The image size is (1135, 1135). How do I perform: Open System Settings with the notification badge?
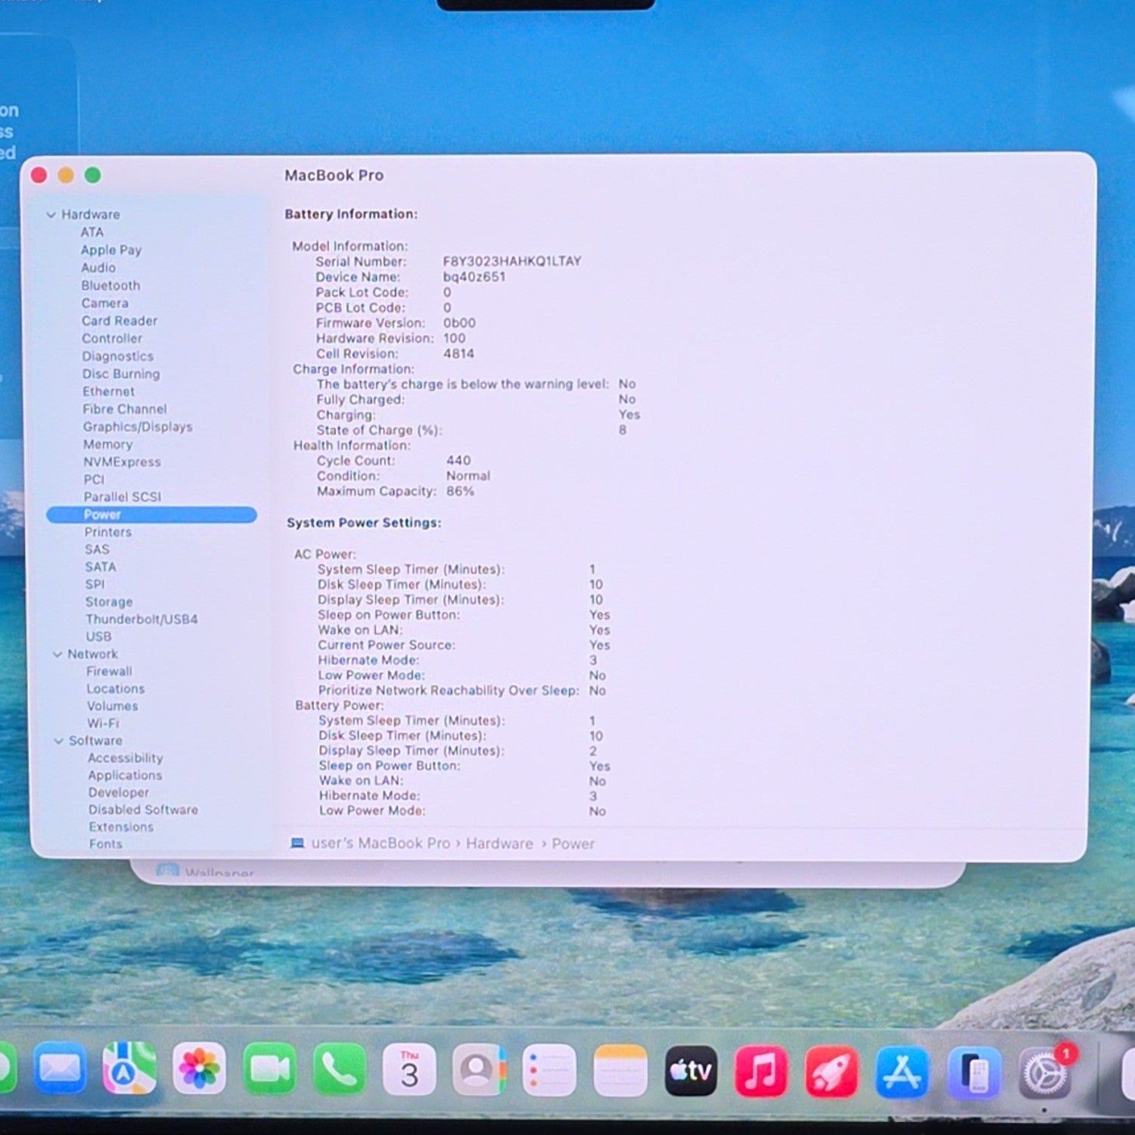(1046, 1073)
